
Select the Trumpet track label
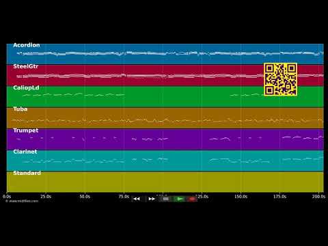pos(26,131)
